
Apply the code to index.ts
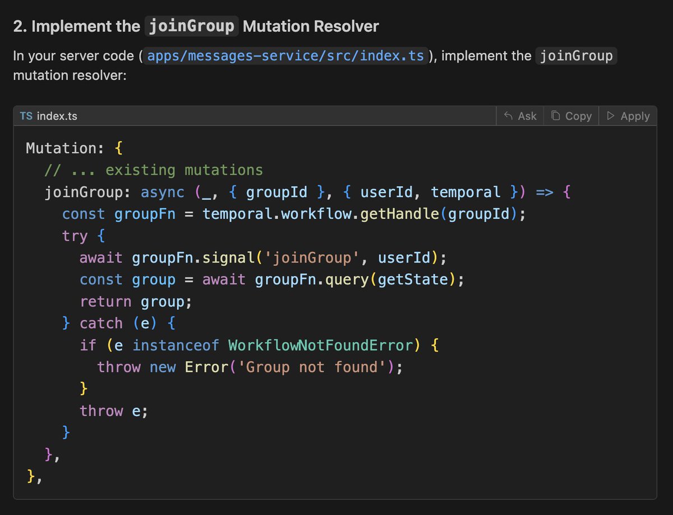(628, 116)
